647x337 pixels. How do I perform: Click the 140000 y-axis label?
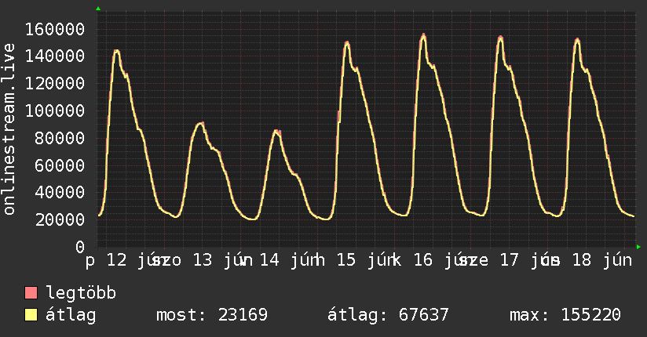click(55, 56)
